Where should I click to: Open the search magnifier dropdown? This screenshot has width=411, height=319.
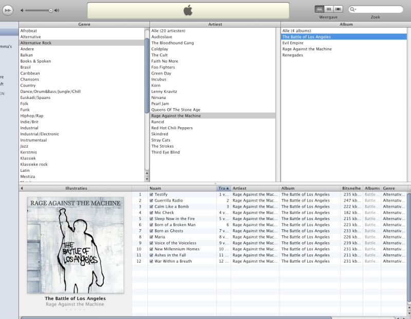click(x=353, y=9)
